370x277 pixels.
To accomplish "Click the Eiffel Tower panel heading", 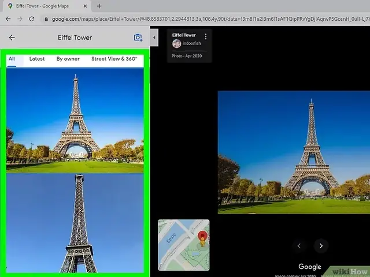I will click(x=75, y=38).
